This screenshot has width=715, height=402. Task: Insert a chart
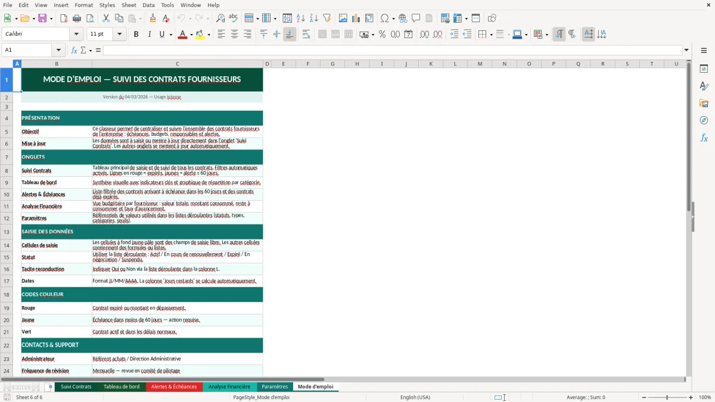[x=356, y=18]
